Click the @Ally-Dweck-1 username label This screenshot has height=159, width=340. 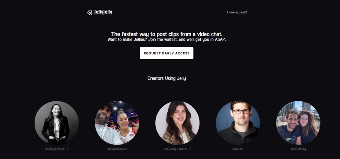click(57, 149)
